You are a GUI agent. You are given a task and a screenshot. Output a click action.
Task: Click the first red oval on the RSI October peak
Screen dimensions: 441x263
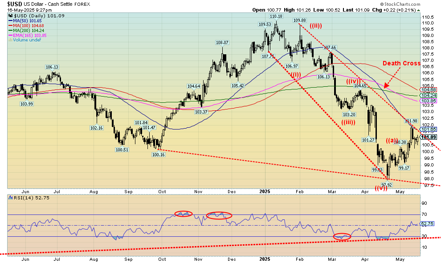tap(181, 214)
